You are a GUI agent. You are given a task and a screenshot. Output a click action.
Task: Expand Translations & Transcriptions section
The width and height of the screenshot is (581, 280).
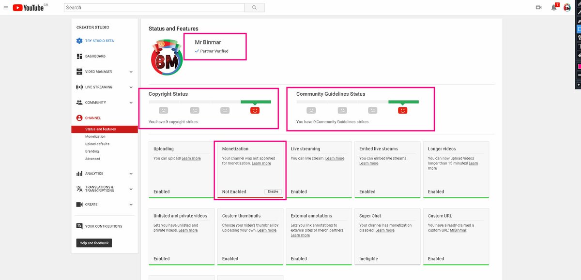point(131,189)
